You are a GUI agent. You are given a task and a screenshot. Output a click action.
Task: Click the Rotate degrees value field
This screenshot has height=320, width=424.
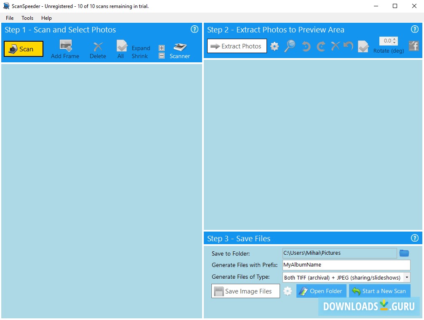386,41
